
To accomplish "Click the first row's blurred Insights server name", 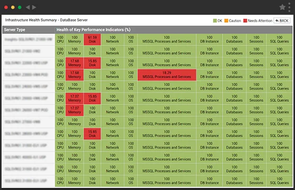I will [28, 39].
